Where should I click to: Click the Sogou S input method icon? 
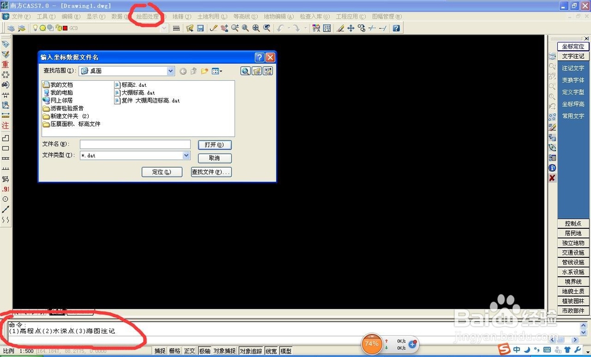tap(504, 349)
